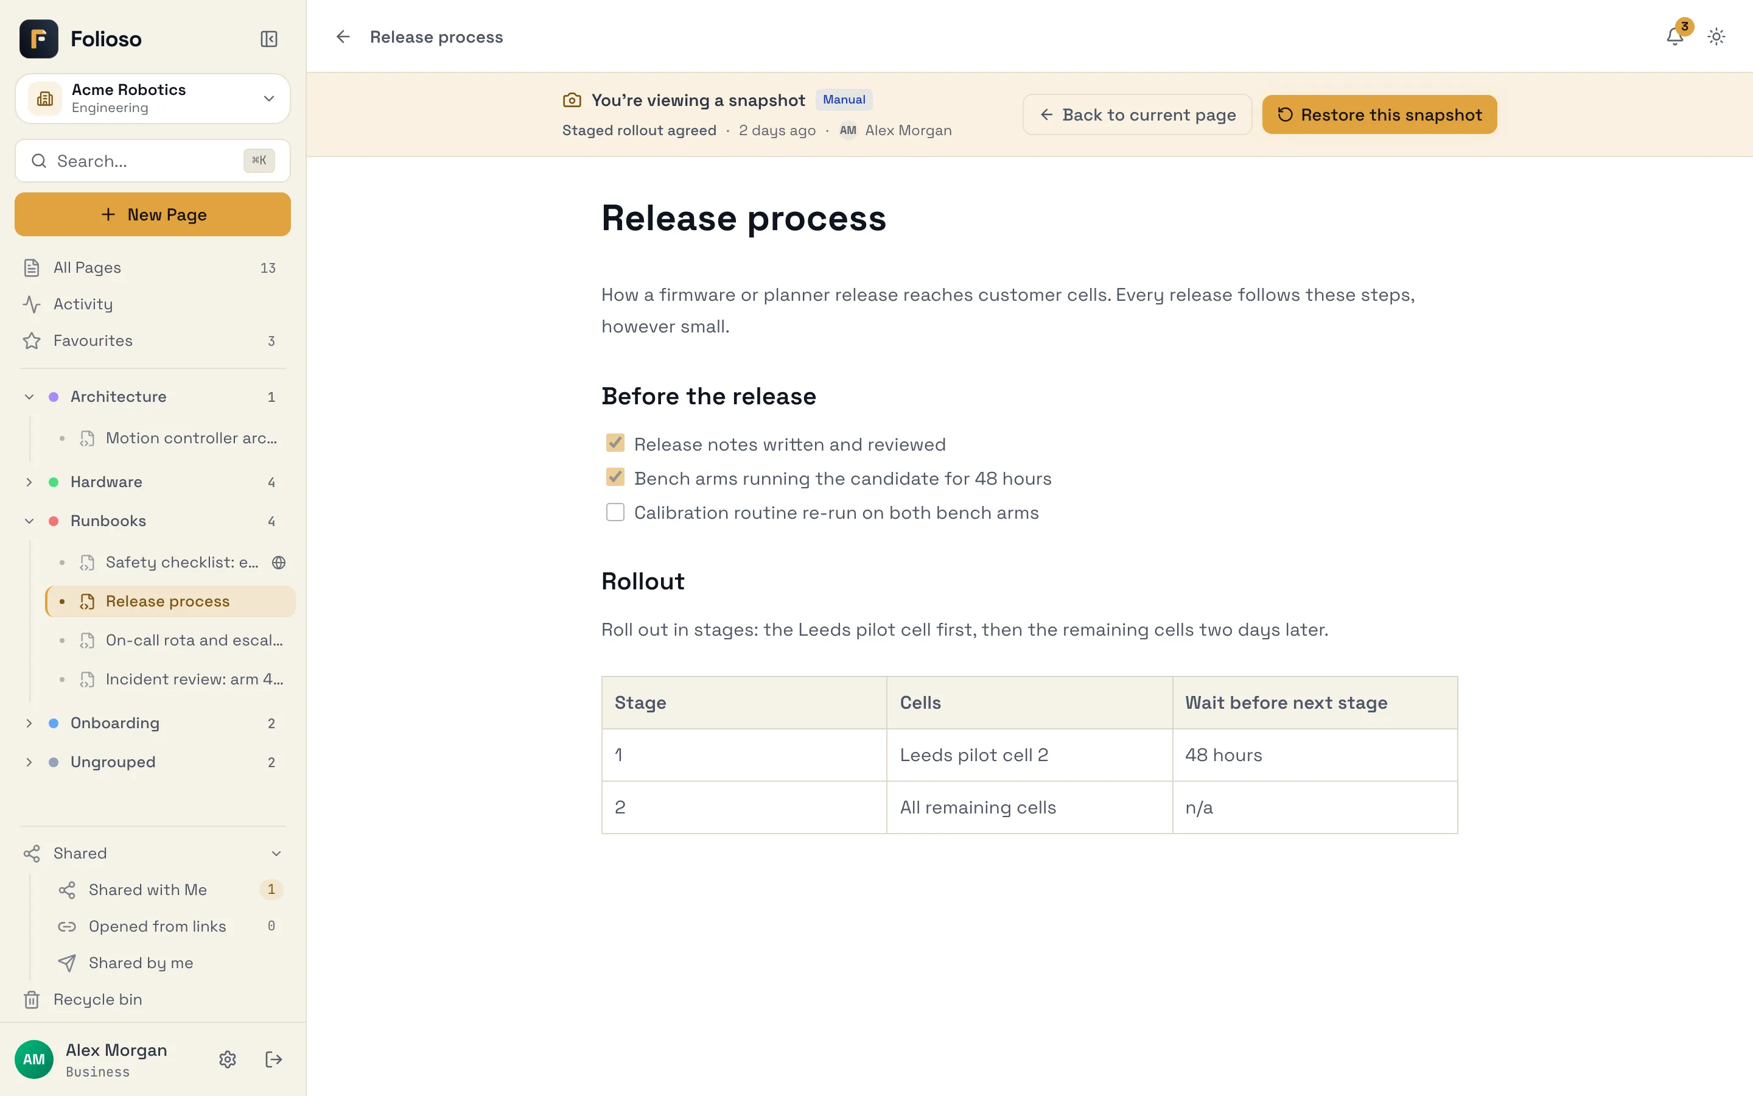Check Calibration routine re-run checkbox

[x=615, y=513]
